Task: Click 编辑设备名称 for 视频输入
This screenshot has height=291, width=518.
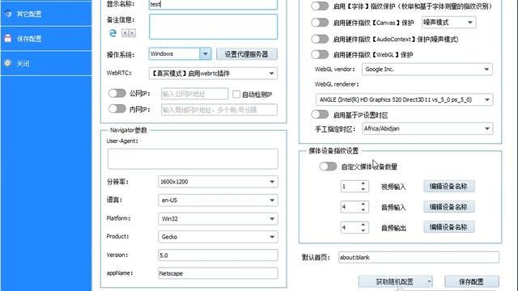Action: [449, 187]
